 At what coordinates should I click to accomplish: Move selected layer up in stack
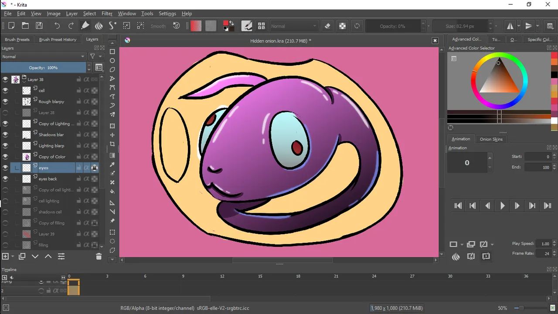(48, 256)
